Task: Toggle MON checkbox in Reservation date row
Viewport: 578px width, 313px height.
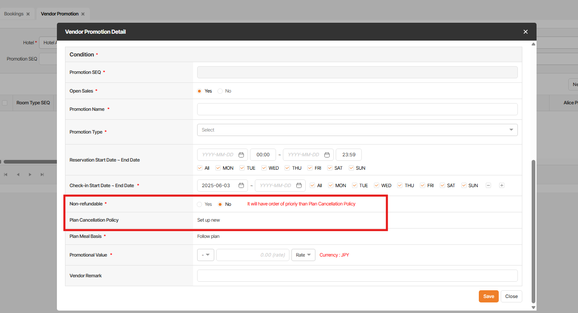Action: (x=218, y=168)
